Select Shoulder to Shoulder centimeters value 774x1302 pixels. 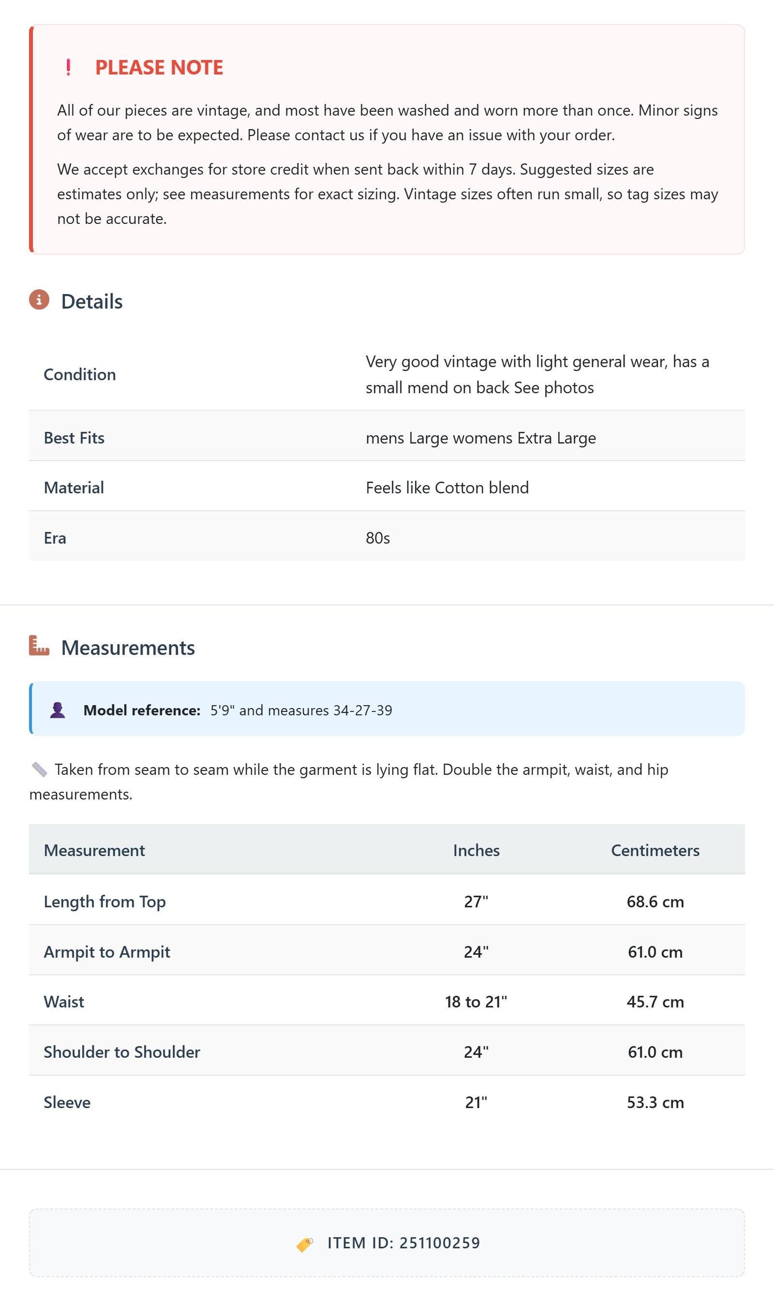655,1052
